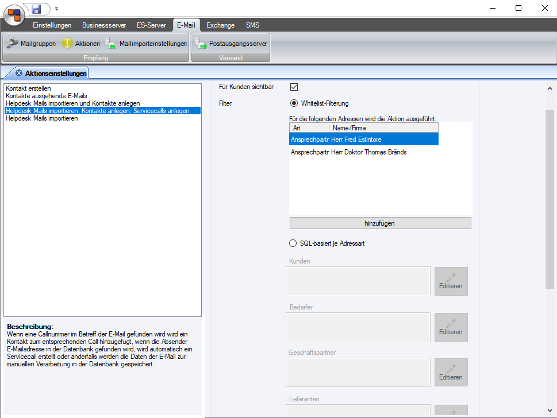
Task: Click into the Kunden SQL text field
Action: [x=358, y=281]
